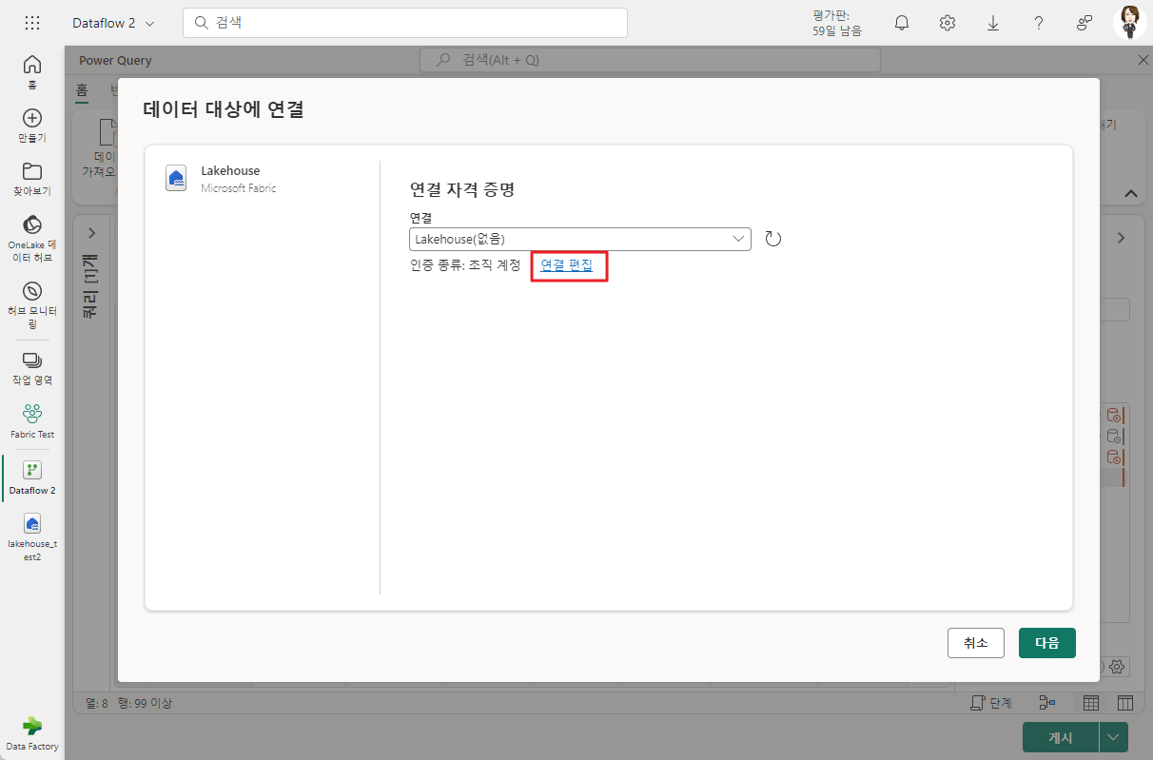This screenshot has height=760, width=1153.
Task: Click the 게시 publish button
Action: coord(1061,738)
